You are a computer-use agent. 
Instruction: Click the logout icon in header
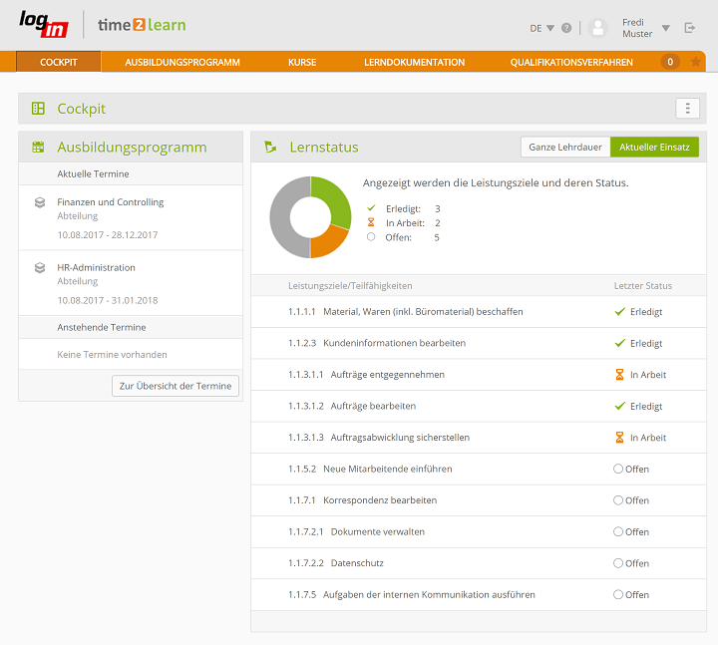[690, 28]
